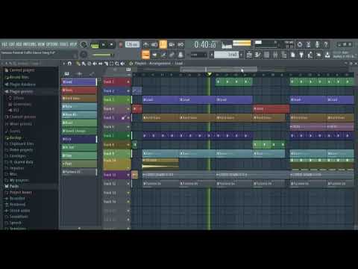The image size is (358, 269).
Task: Select the Mute tool in Playlist
Action: pyautogui.click(x=95, y=64)
